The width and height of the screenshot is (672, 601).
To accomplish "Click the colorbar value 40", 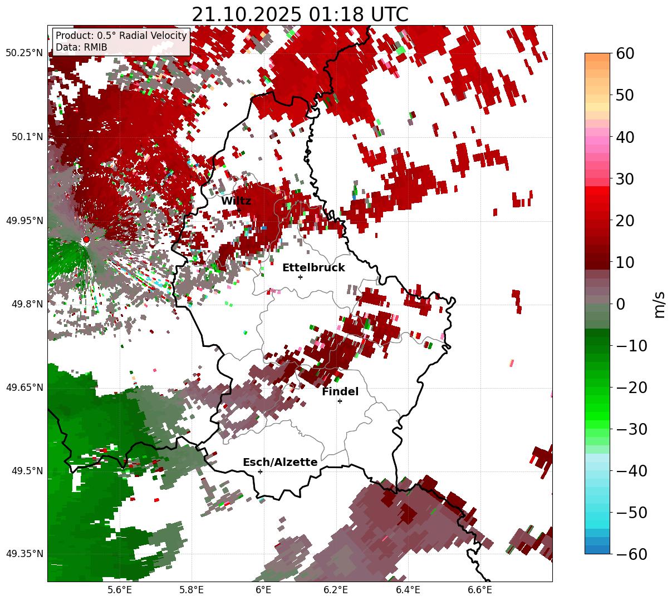I will (624, 137).
